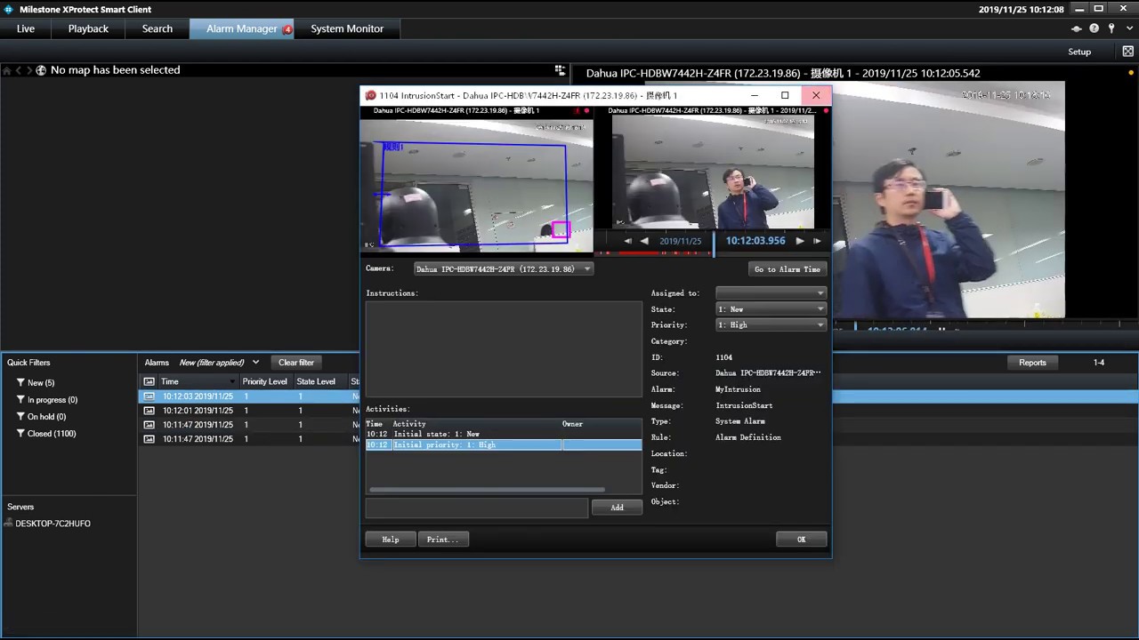Step to the next frame in alarm video
The height and width of the screenshot is (640, 1139).
[x=817, y=241]
